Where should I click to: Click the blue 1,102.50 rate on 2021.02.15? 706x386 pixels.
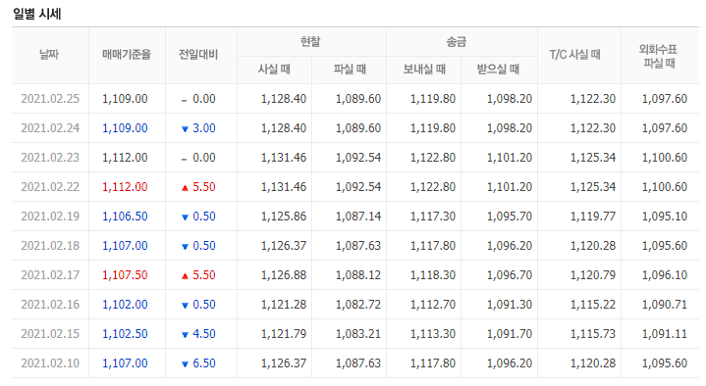click(125, 334)
